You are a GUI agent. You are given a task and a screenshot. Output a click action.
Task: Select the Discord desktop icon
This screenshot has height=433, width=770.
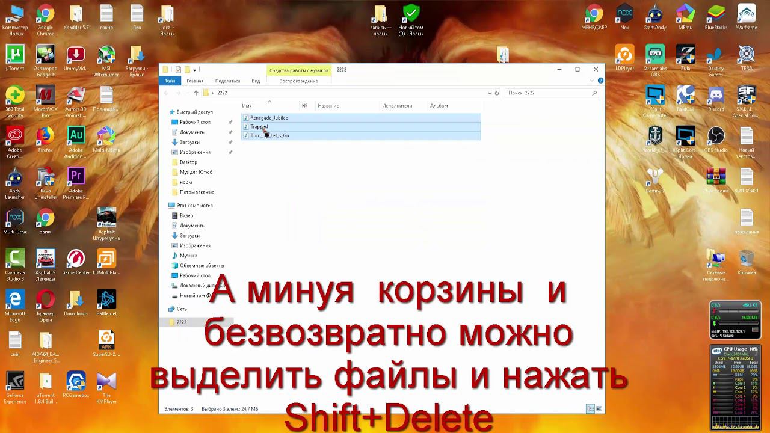[716, 99]
